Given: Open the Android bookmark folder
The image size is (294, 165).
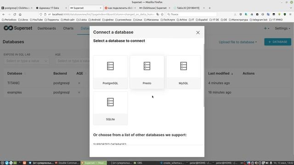Looking at the screenshot, I should coord(95,20).
